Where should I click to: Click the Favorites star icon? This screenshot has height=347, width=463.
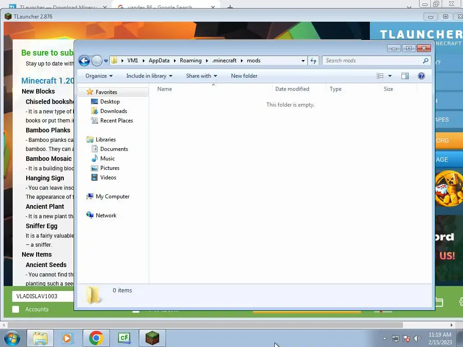[90, 92]
